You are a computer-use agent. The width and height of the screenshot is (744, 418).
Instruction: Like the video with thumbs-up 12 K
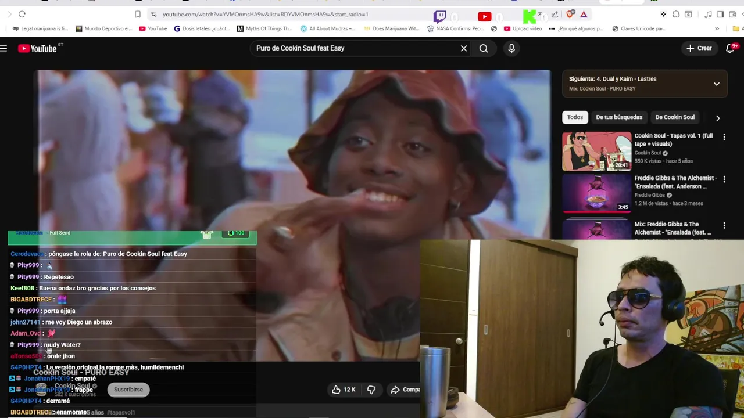343,390
